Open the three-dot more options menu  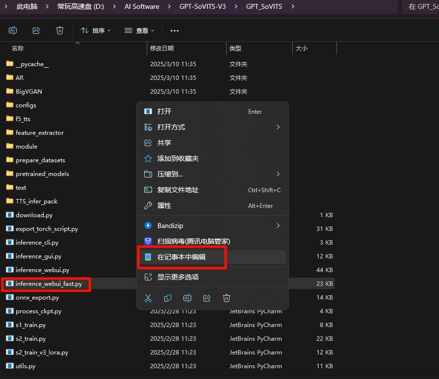[x=175, y=30]
